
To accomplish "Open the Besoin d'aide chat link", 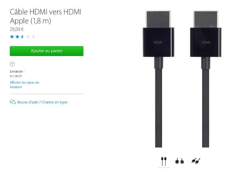I will point(43,102).
